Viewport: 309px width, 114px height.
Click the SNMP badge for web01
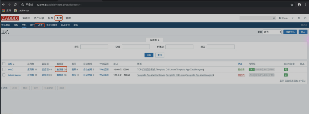258,69
